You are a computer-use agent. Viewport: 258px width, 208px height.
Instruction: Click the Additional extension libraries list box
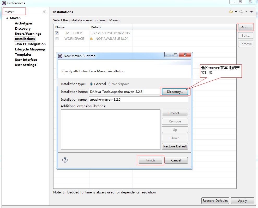pos(111,129)
